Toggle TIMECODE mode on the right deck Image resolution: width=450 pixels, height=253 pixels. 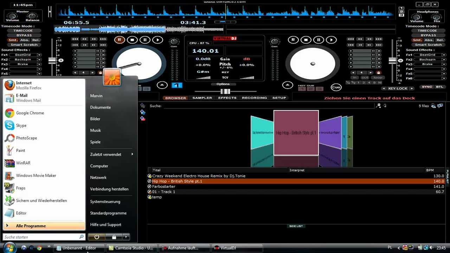coord(427,31)
